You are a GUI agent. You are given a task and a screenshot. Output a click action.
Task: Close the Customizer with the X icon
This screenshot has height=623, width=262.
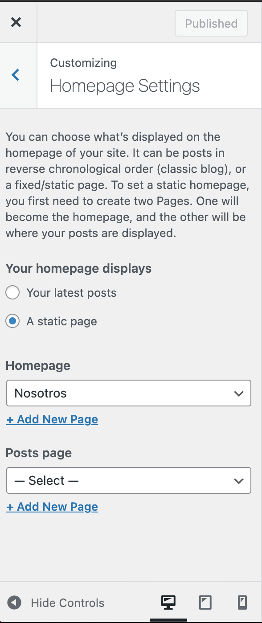tap(16, 22)
